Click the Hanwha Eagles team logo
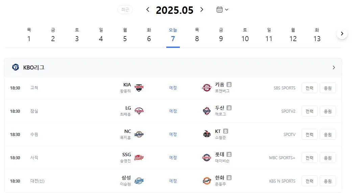The height and width of the screenshot is (193, 360). point(207,181)
